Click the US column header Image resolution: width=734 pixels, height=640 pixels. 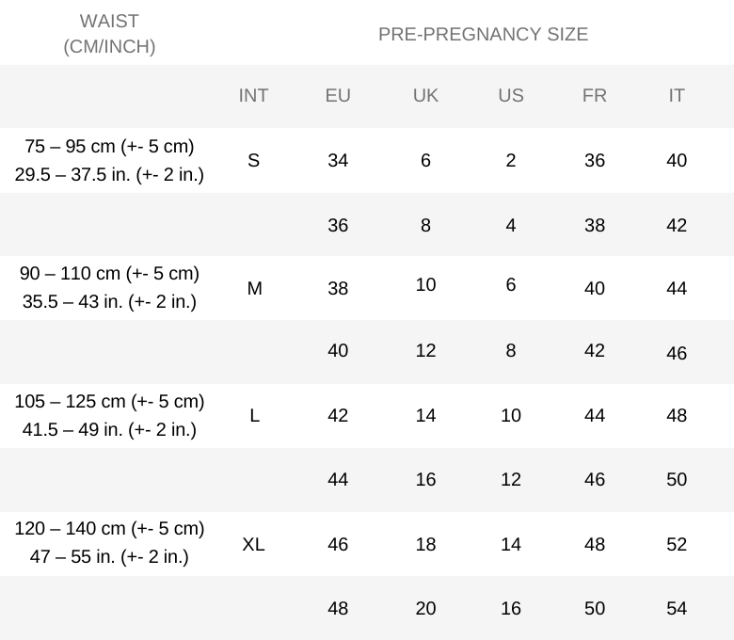(511, 95)
